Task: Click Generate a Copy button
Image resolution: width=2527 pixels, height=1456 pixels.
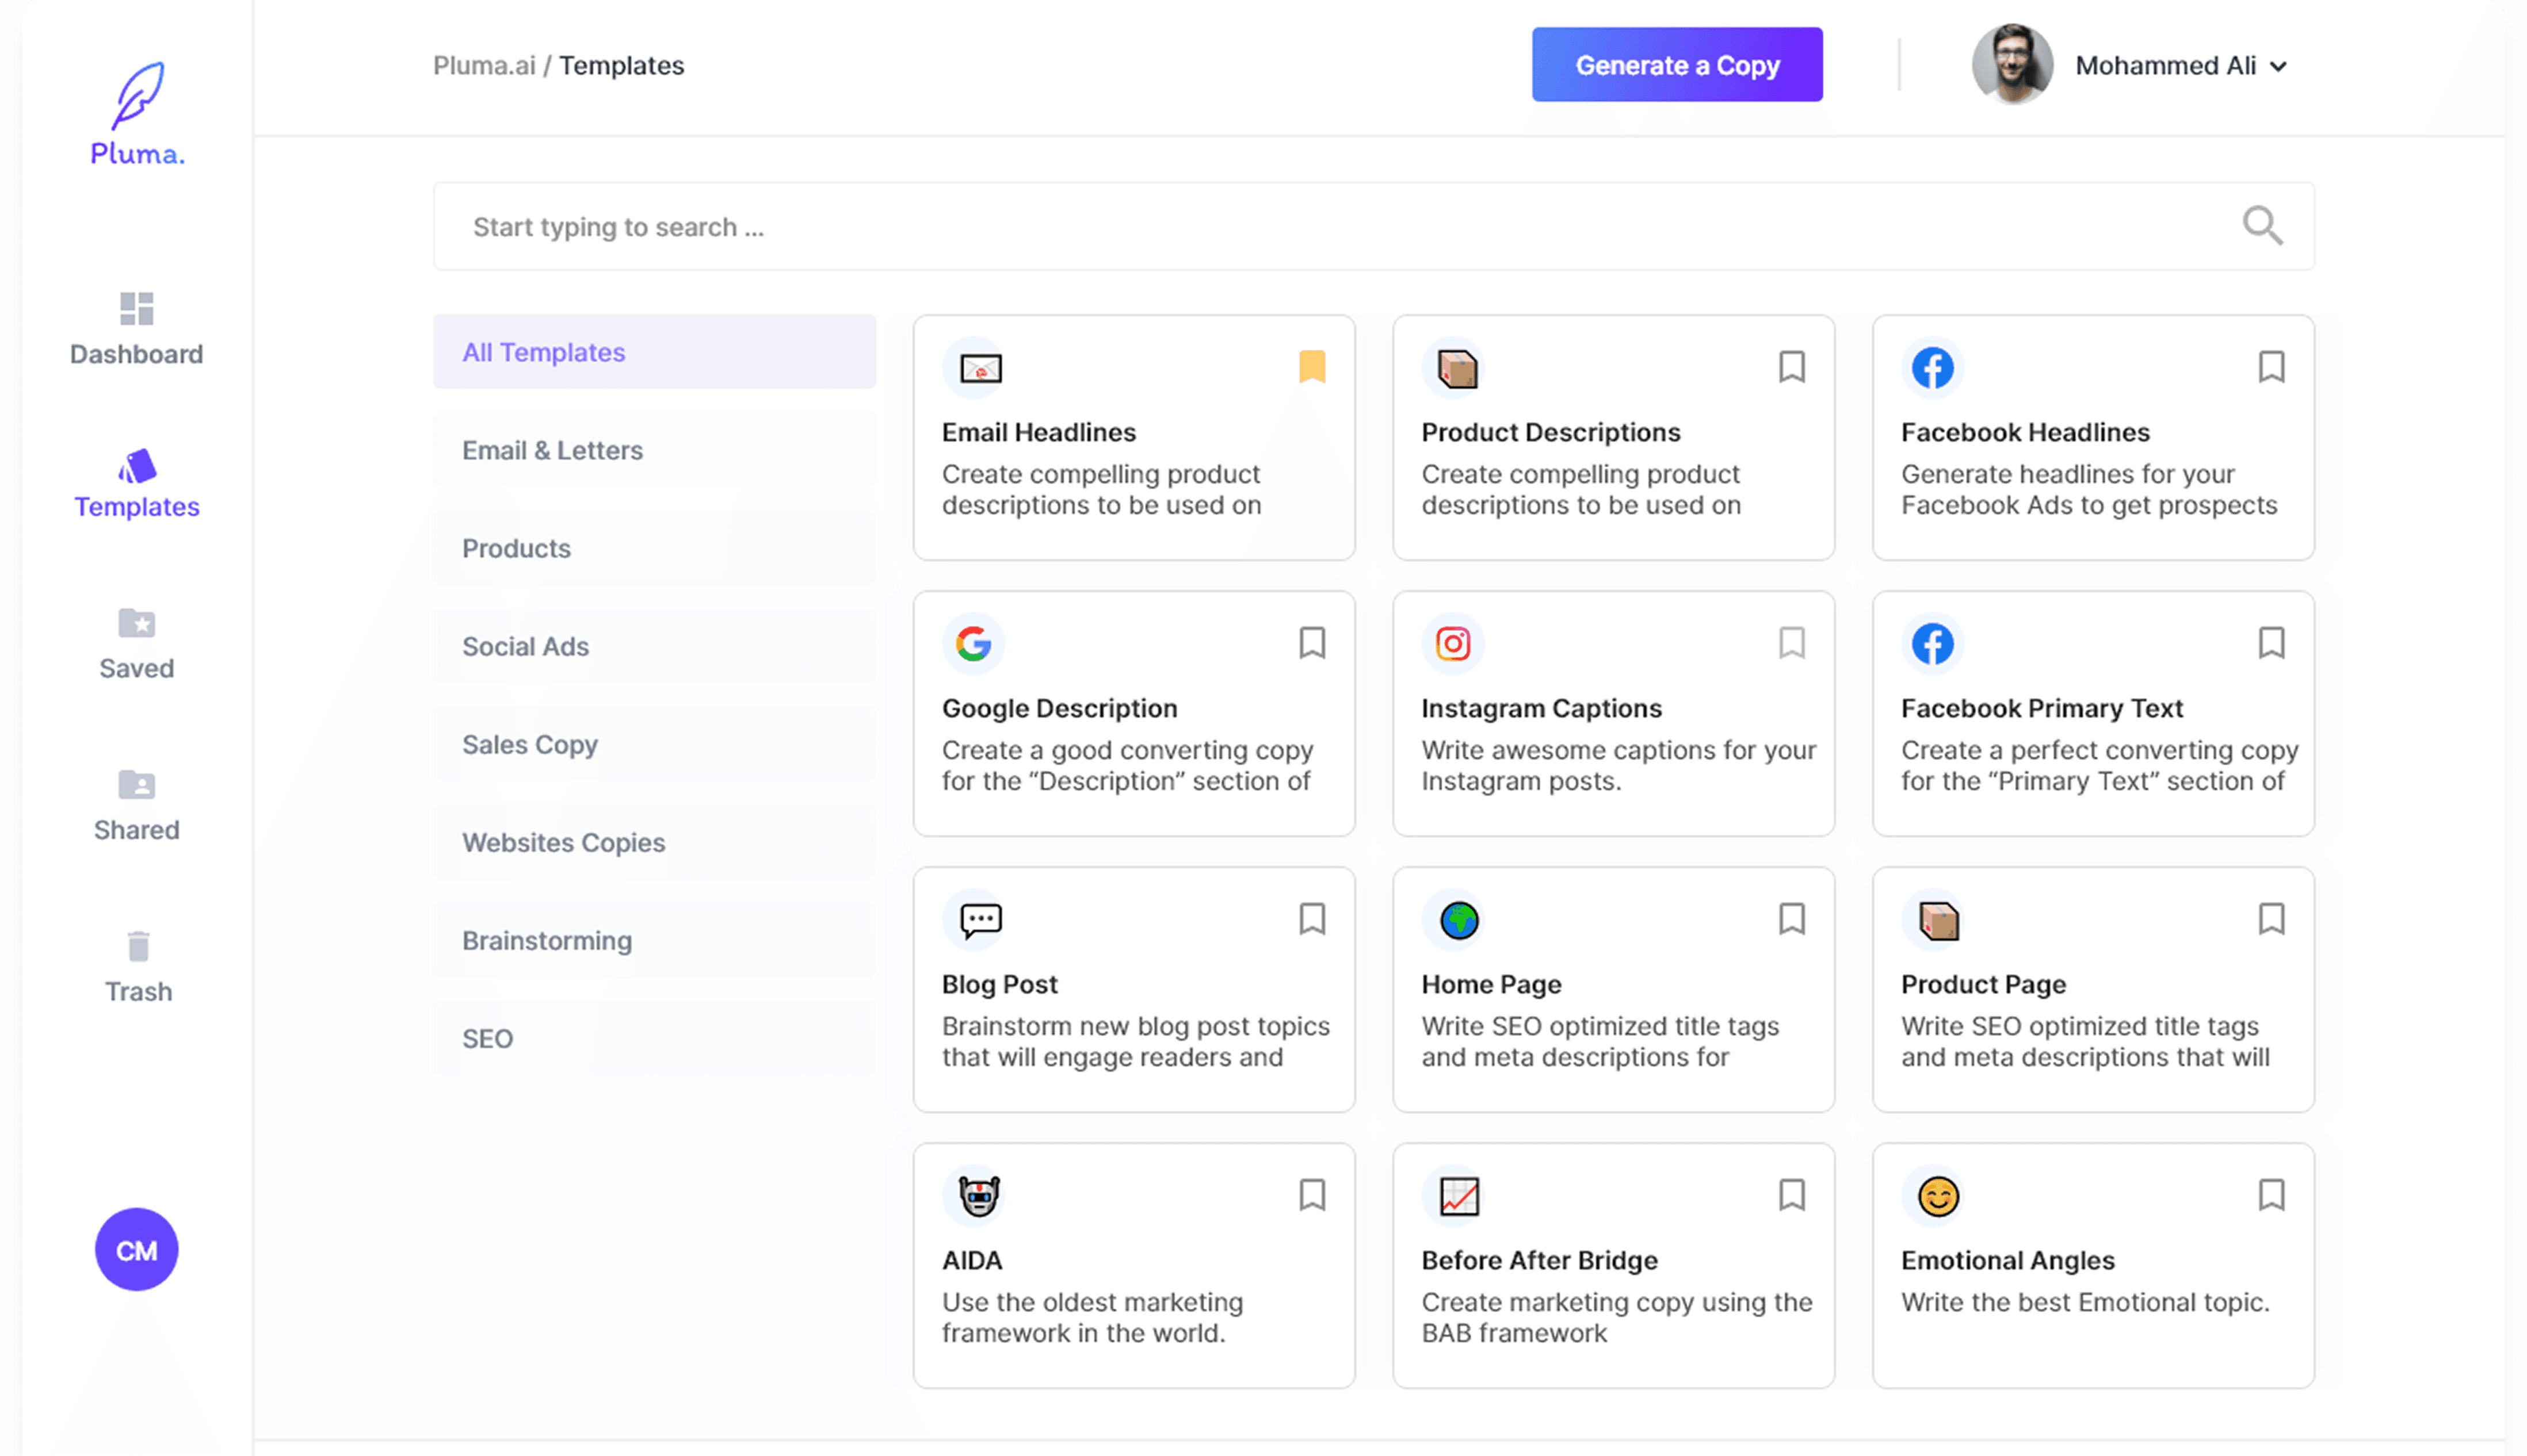Action: 1677,65
